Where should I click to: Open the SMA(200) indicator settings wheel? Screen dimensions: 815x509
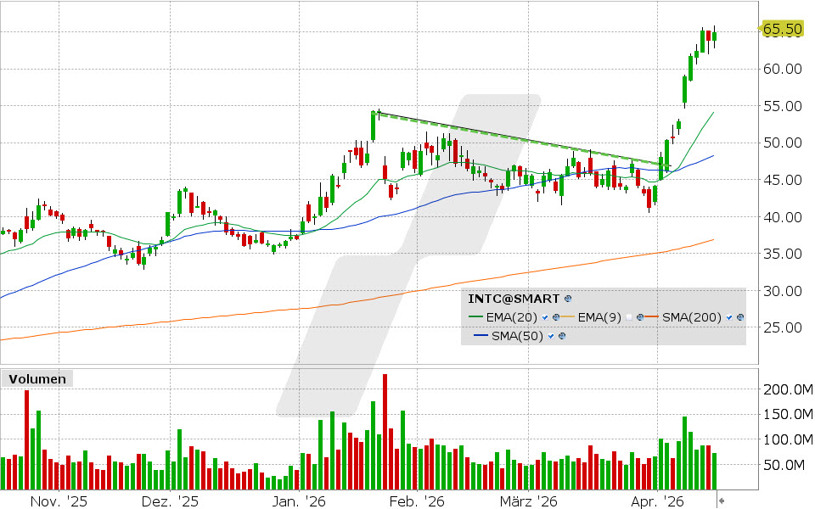(x=739, y=317)
